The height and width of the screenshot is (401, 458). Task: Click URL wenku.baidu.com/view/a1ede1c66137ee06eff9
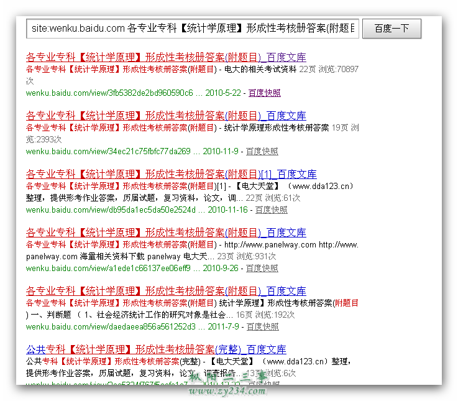[x=108, y=269]
